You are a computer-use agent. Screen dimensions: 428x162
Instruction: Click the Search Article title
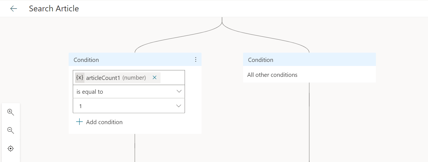pos(54,9)
